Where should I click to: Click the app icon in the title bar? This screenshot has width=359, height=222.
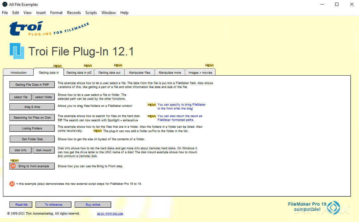click(5, 4)
